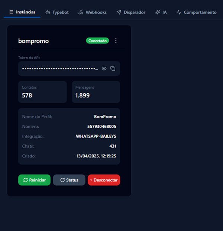Click the Conectado status badge

pos(97,40)
